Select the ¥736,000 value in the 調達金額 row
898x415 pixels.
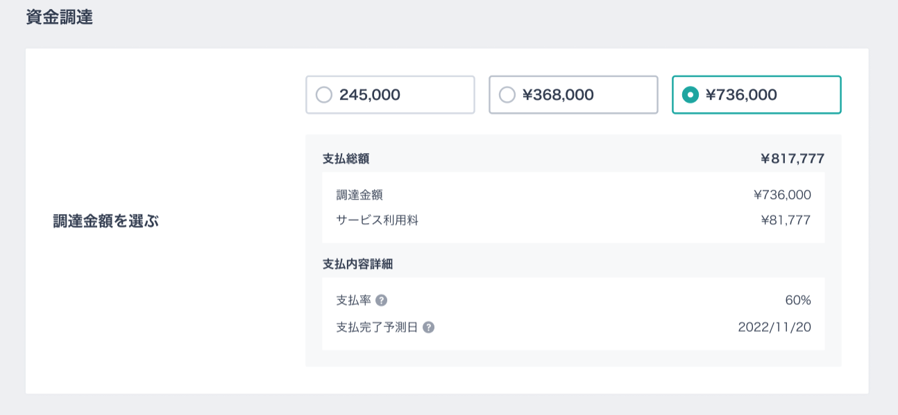coord(782,195)
